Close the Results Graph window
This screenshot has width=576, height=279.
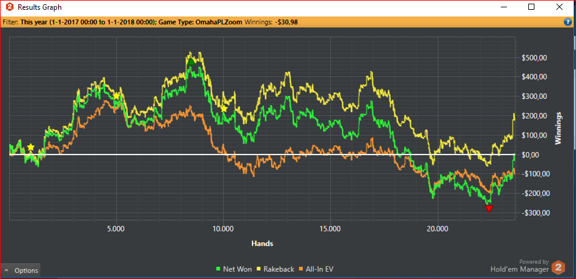tap(559, 7)
